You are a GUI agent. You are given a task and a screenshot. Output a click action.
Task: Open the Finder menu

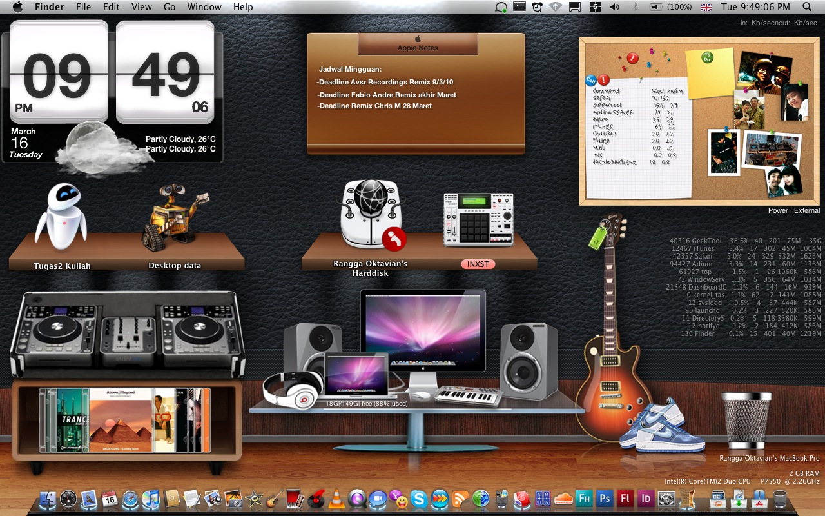(50, 7)
